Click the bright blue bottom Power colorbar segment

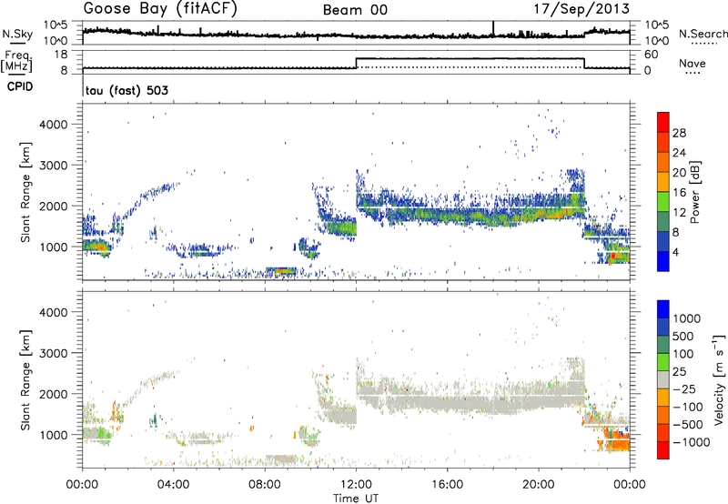click(x=663, y=262)
